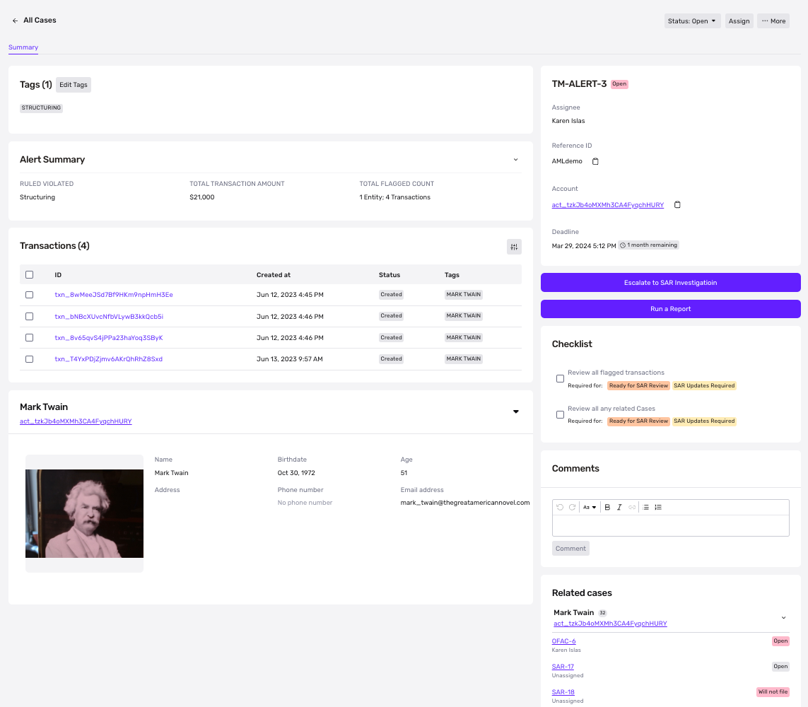Check transaction txn_bNBcXUvcNfbVLywB3kkQcb5i

point(30,317)
